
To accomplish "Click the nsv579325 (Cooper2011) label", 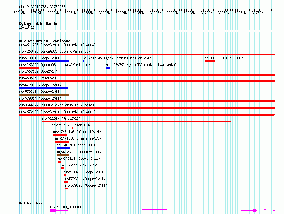I will point(86,185).
